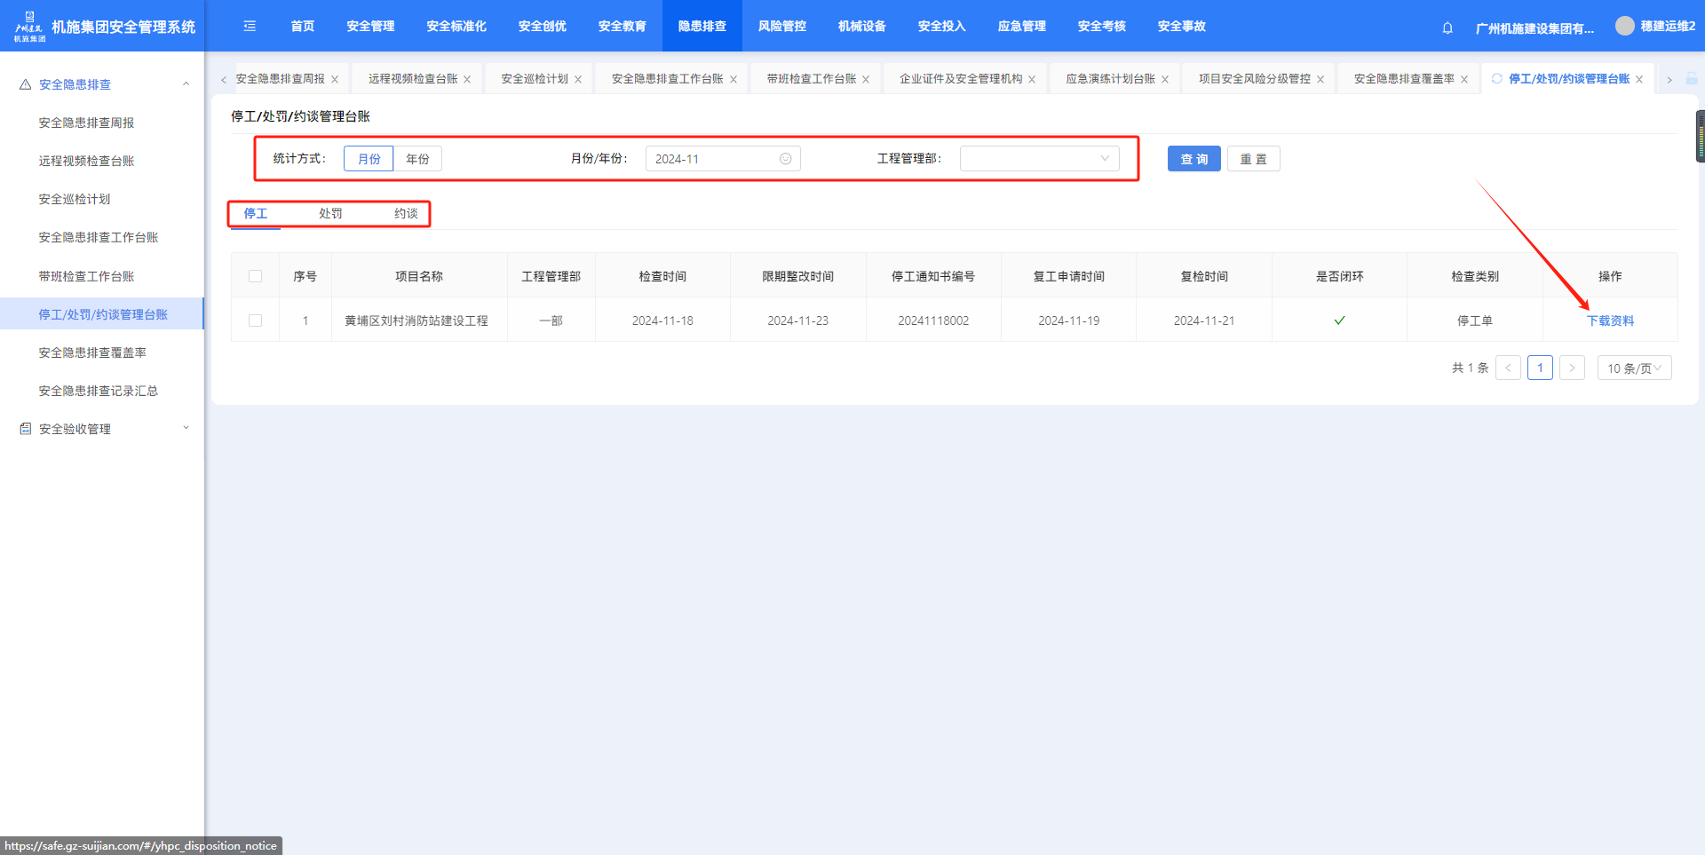The width and height of the screenshot is (1705, 855).
Task: Switch statistics mode to 年份
Action: (417, 159)
